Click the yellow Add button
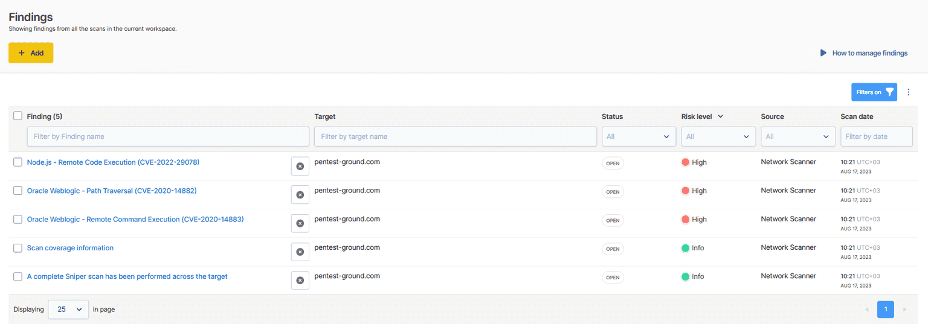Image resolution: width=928 pixels, height=330 pixels. pos(31,53)
